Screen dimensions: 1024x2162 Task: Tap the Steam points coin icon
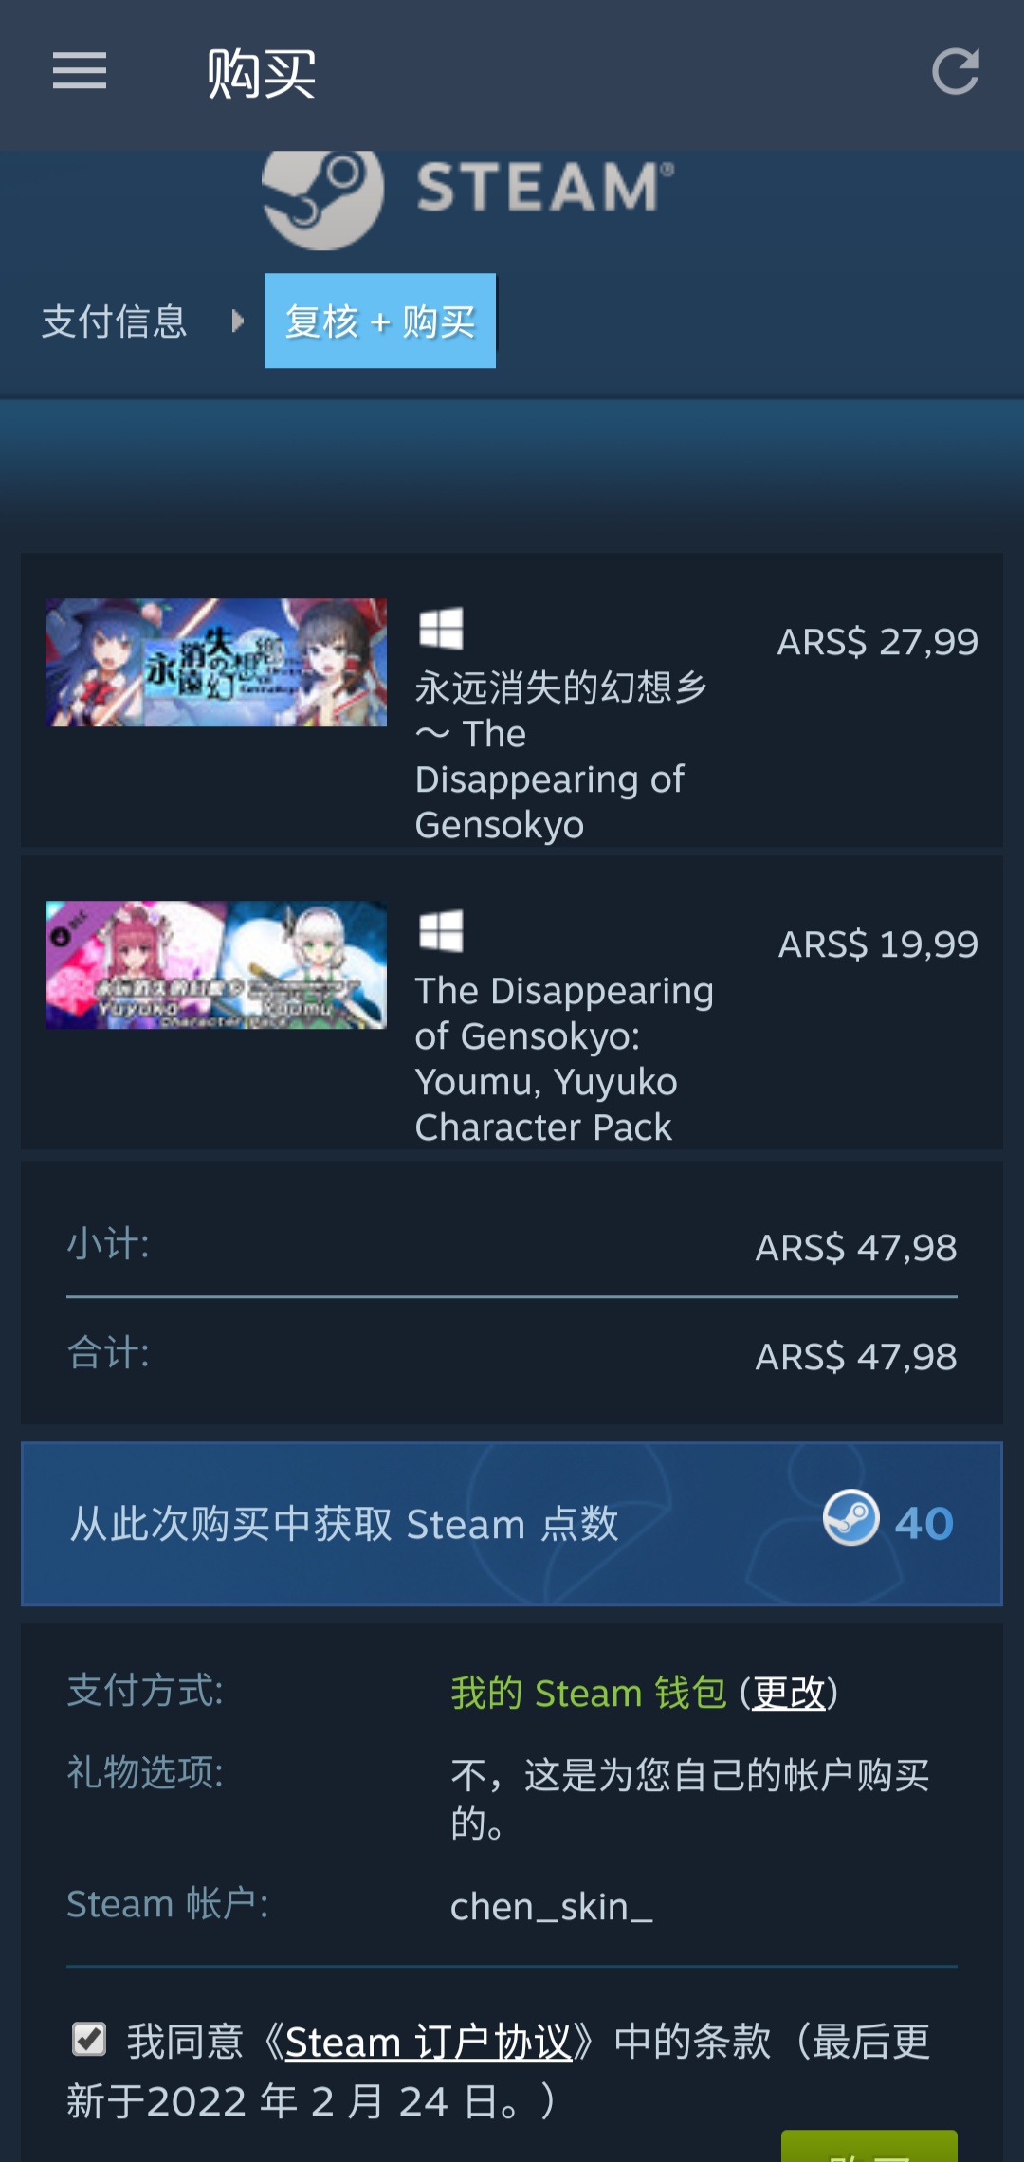(850, 1517)
